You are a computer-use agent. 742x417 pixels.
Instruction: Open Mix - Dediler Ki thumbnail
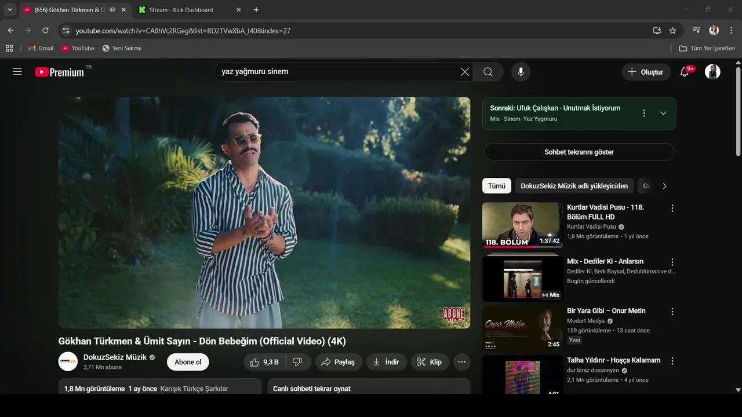[x=522, y=279]
